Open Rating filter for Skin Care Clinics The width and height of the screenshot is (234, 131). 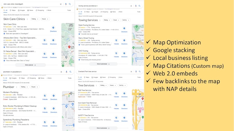pos(35,19)
